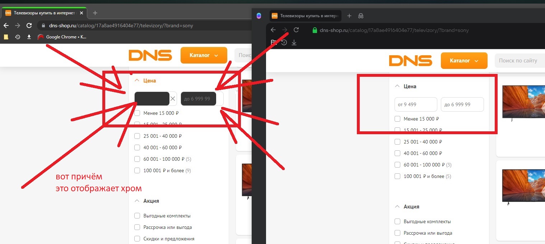545x244 pixels.
Task: Open downloads icon in right browser toolbar
Action: [x=294, y=43]
